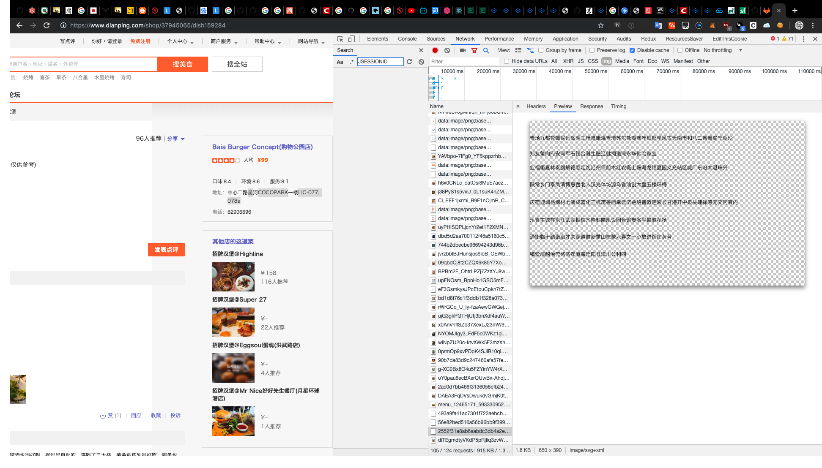Enable Preserve log checkbox

[x=592, y=50]
